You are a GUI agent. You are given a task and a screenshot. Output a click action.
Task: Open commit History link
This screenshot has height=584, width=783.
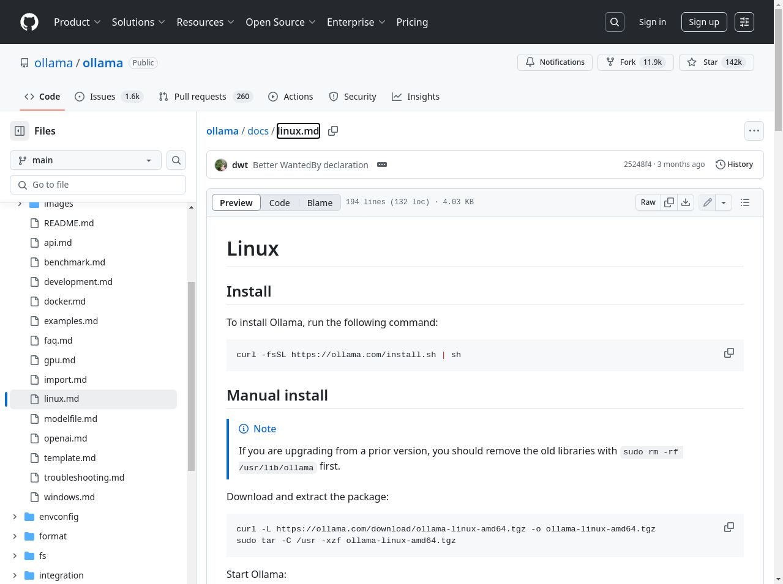[734, 164]
